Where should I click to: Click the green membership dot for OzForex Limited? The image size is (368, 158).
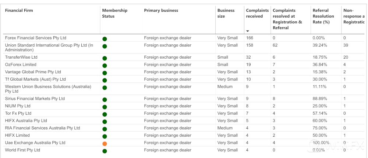click(105, 66)
